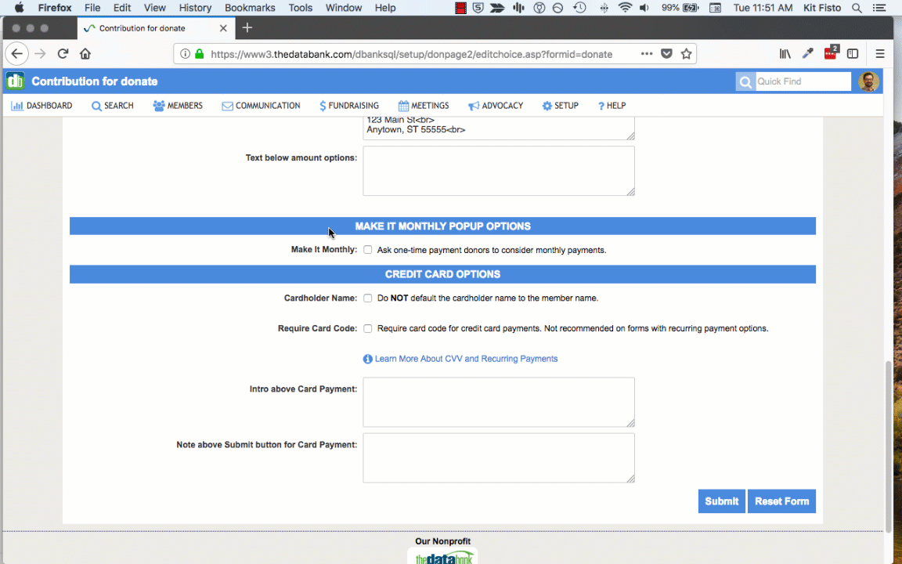Click the Quick Find magnifier icon
Image resolution: width=902 pixels, height=564 pixels.
point(745,81)
